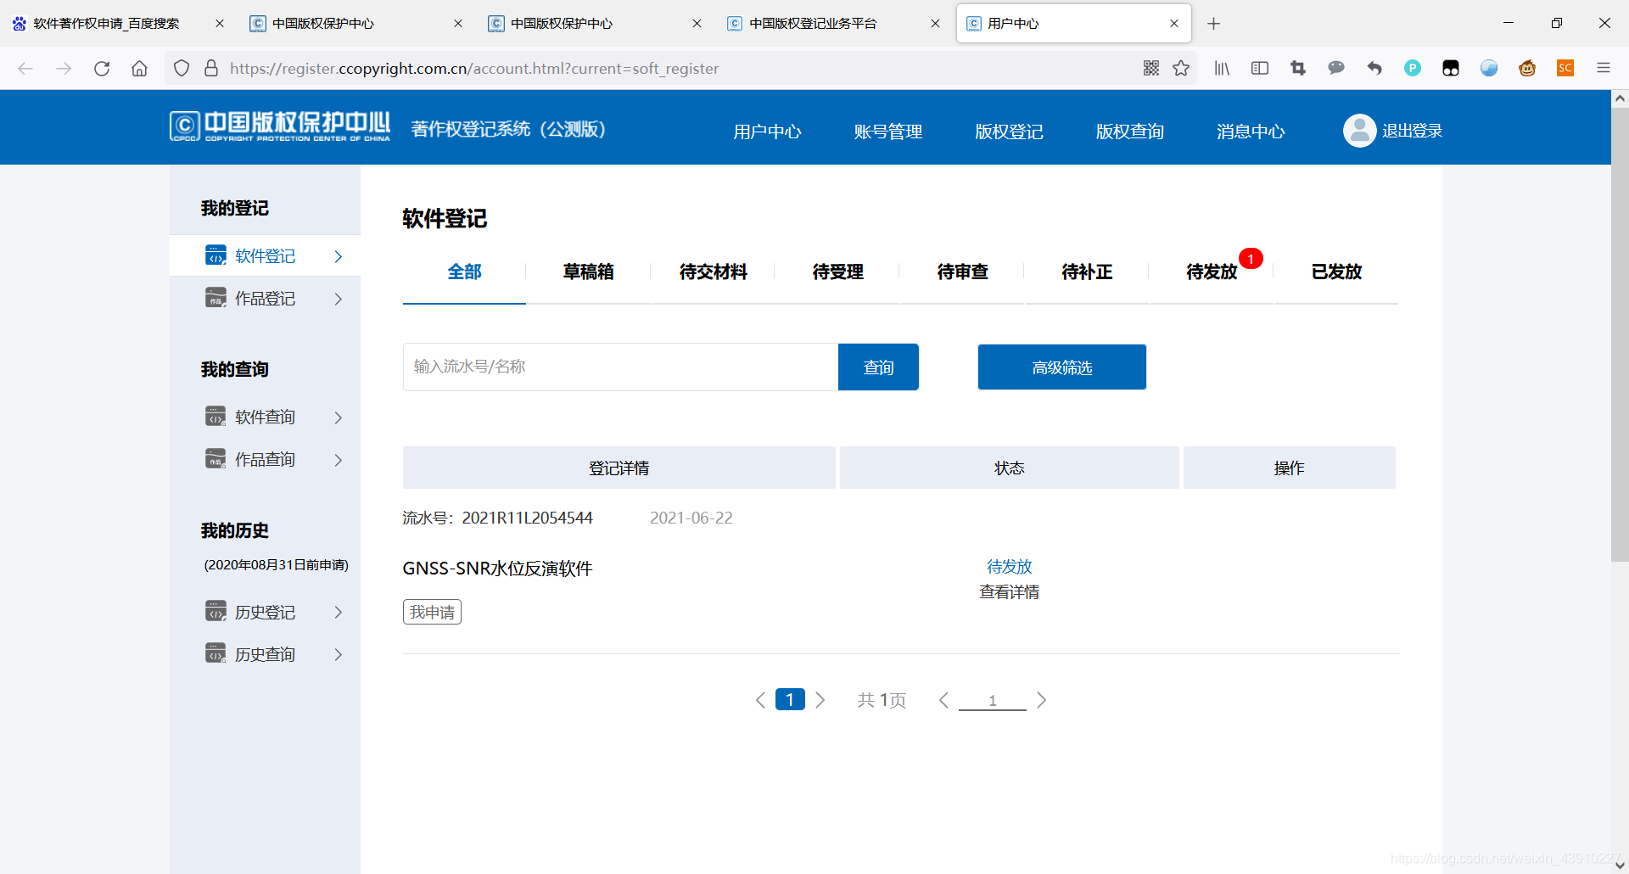Go to previous page with pagination arrow
Screen dimensions: 1629x874
(x=760, y=699)
